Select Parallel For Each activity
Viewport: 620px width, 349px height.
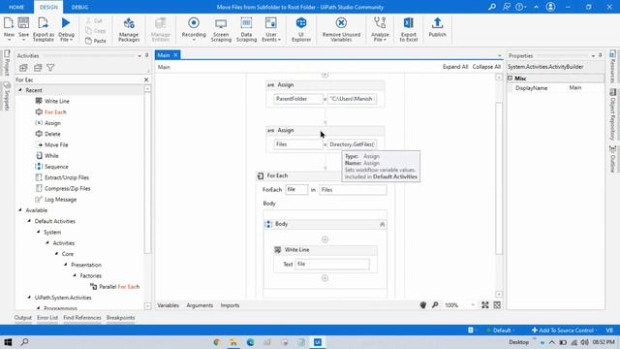[119, 287]
